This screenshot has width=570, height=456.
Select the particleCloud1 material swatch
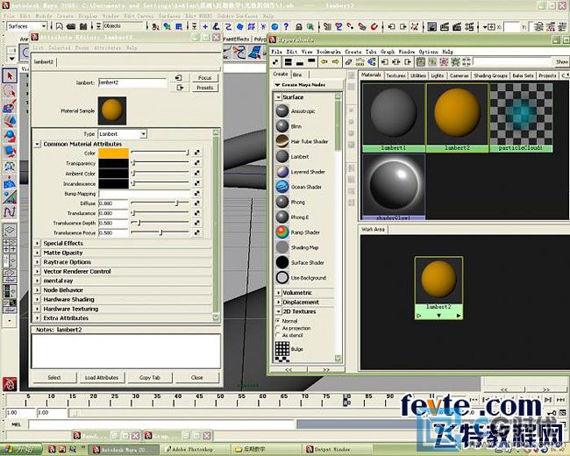point(521,118)
